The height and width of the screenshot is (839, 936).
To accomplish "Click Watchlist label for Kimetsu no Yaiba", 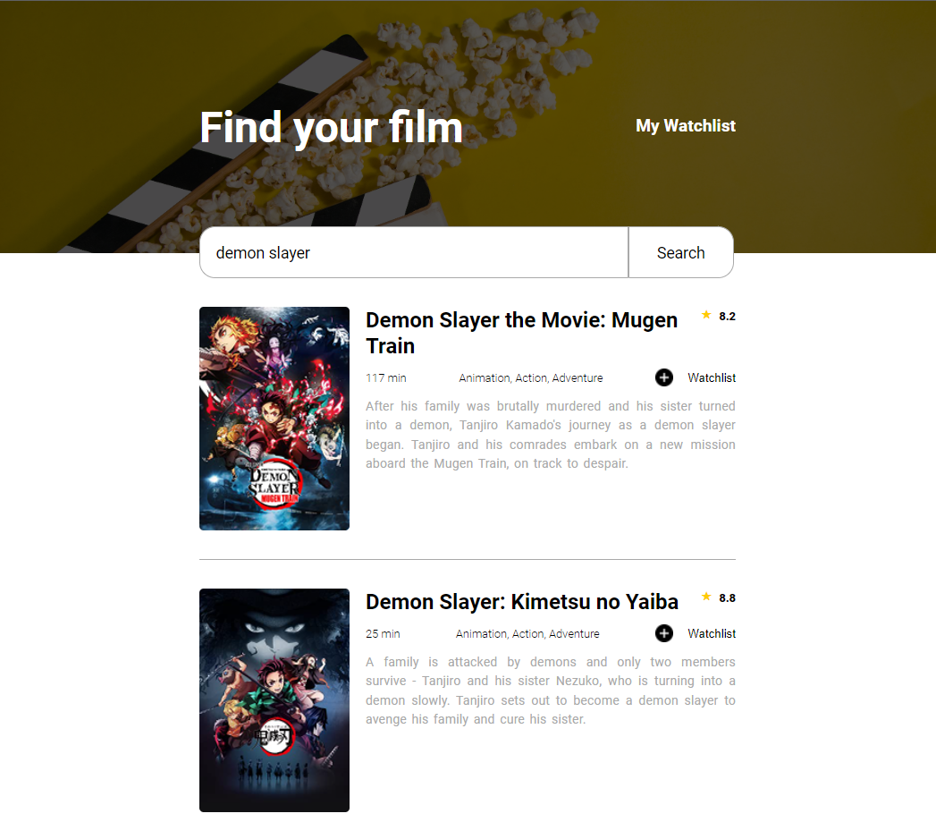I will tap(712, 633).
